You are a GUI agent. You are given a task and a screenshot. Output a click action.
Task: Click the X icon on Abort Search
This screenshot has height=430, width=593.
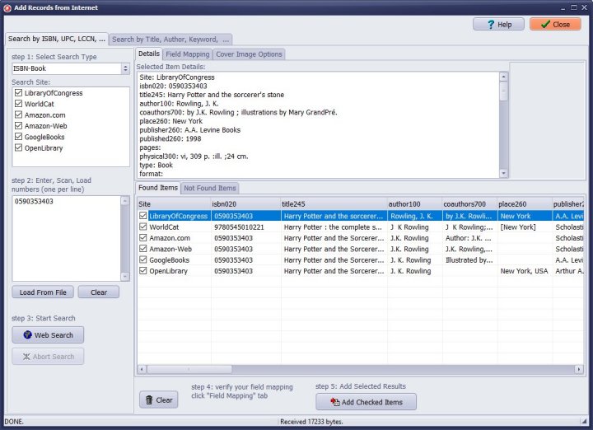pos(26,356)
